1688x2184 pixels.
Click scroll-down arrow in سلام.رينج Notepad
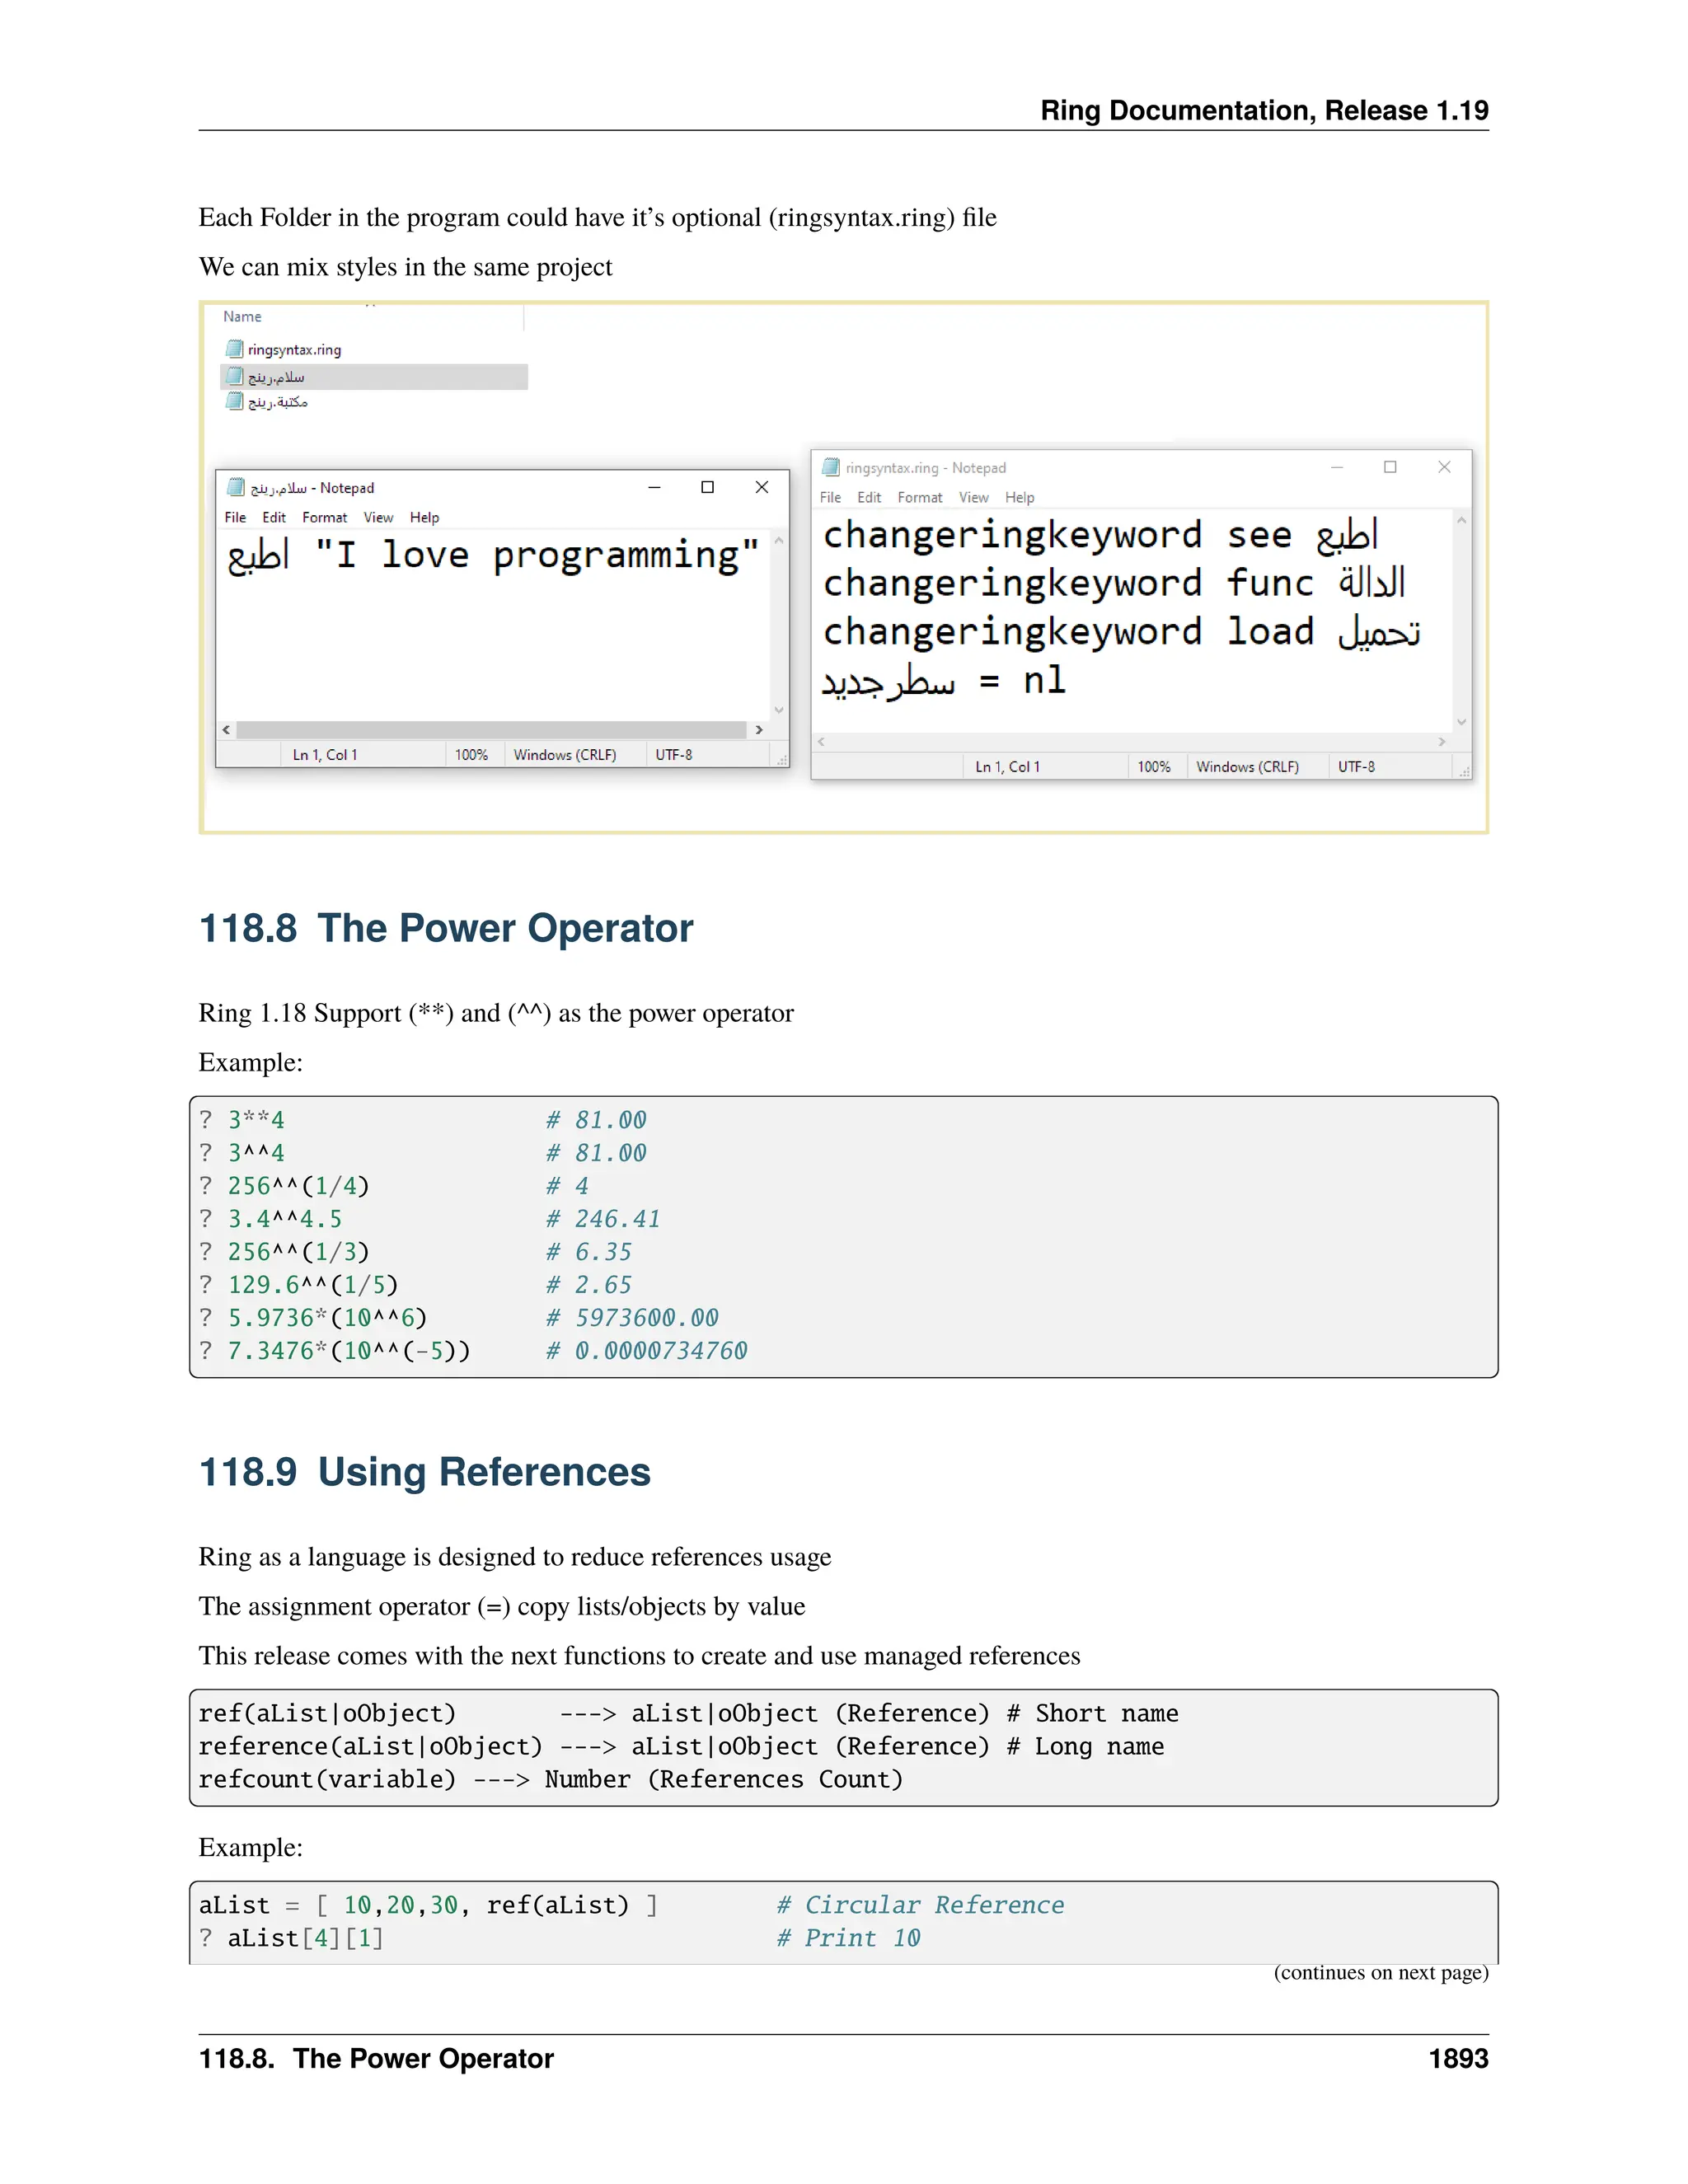[x=779, y=710]
